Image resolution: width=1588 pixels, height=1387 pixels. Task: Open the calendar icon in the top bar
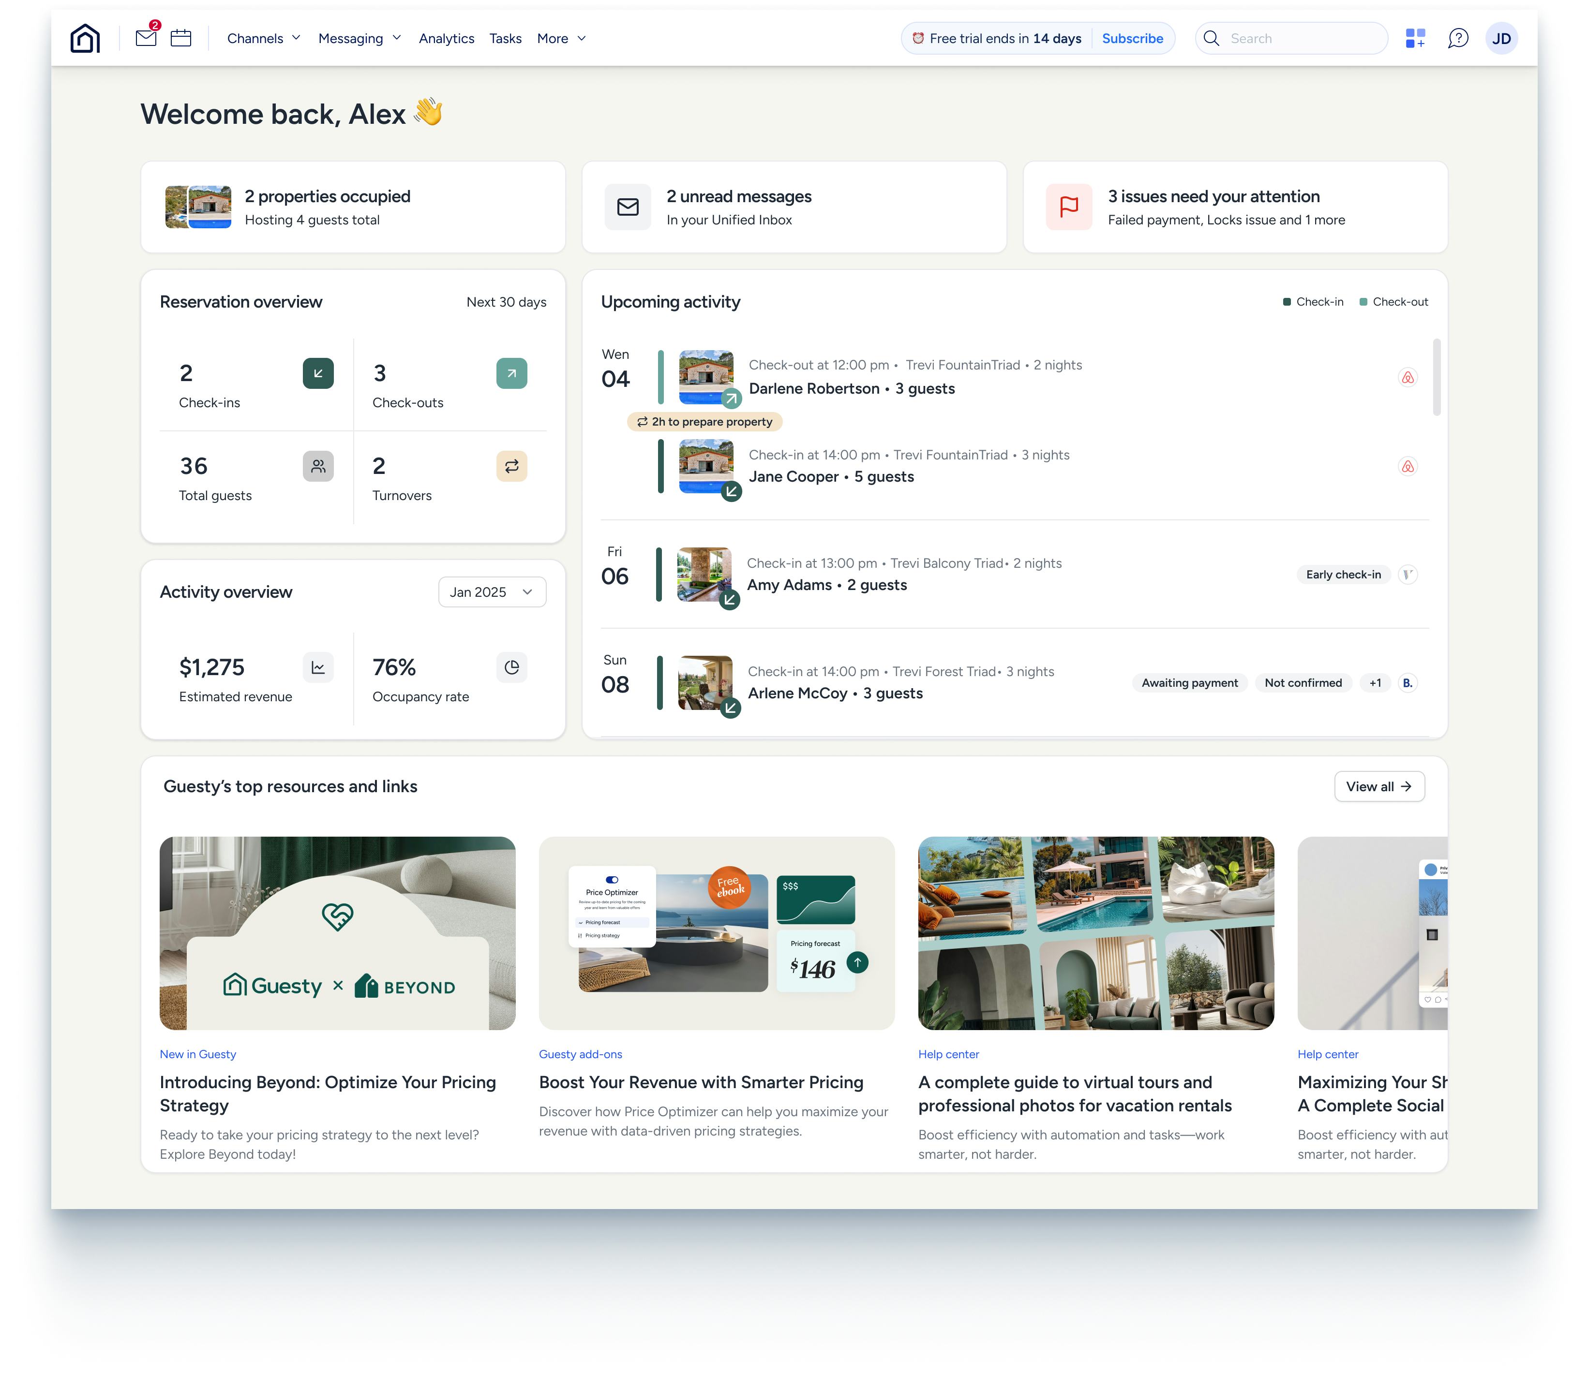tap(180, 38)
